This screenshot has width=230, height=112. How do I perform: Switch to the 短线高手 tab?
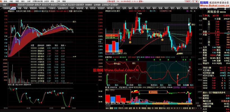tap(101, 8)
